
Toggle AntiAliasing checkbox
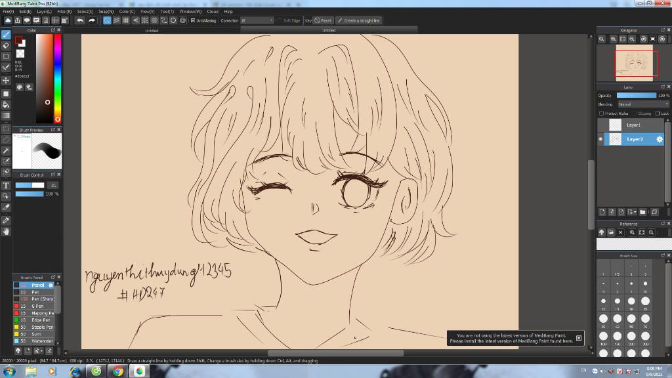[193, 20]
